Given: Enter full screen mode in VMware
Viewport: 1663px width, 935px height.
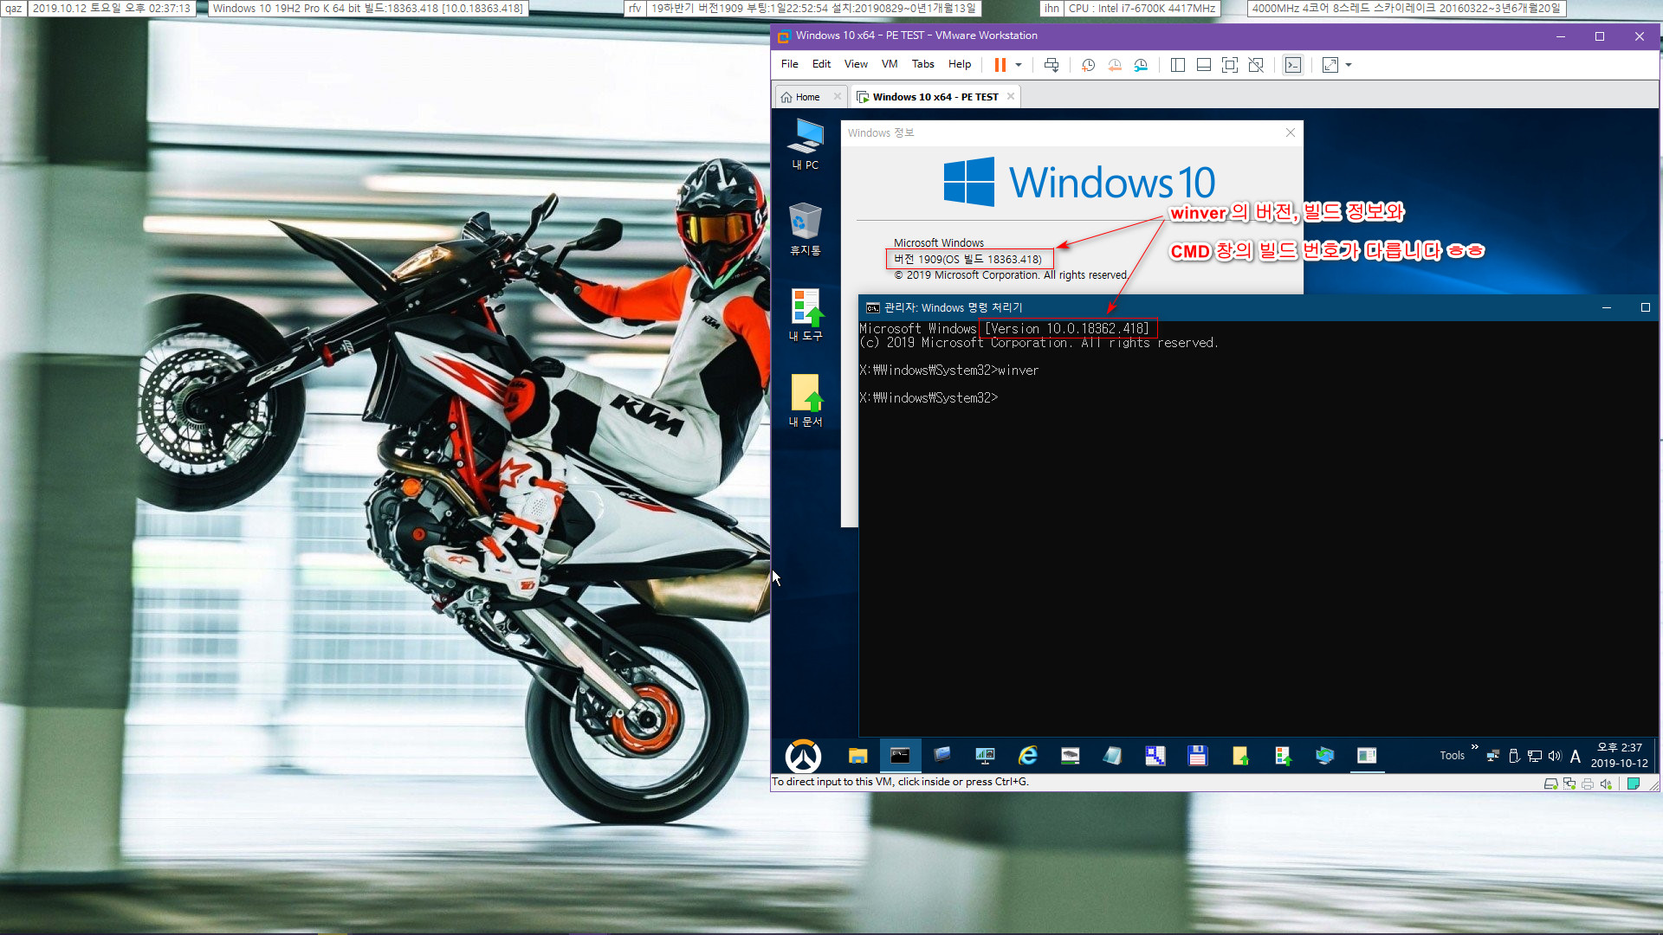Looking at the screenshot, I should (x=1230, y=65).
